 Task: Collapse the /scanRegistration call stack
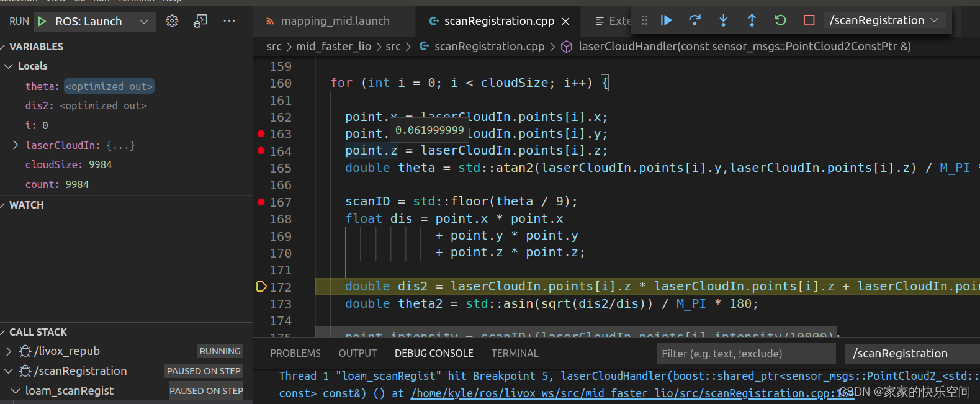tap(9, 371)
